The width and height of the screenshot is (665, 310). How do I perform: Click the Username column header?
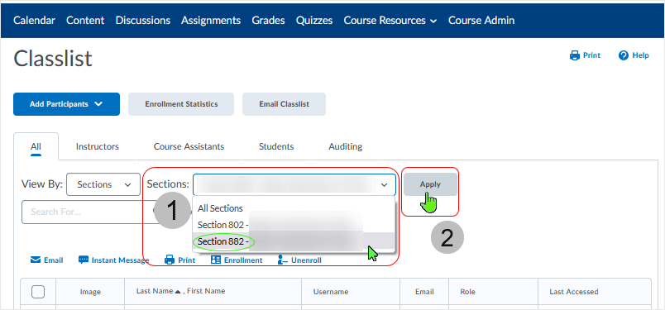pos(331,292)
